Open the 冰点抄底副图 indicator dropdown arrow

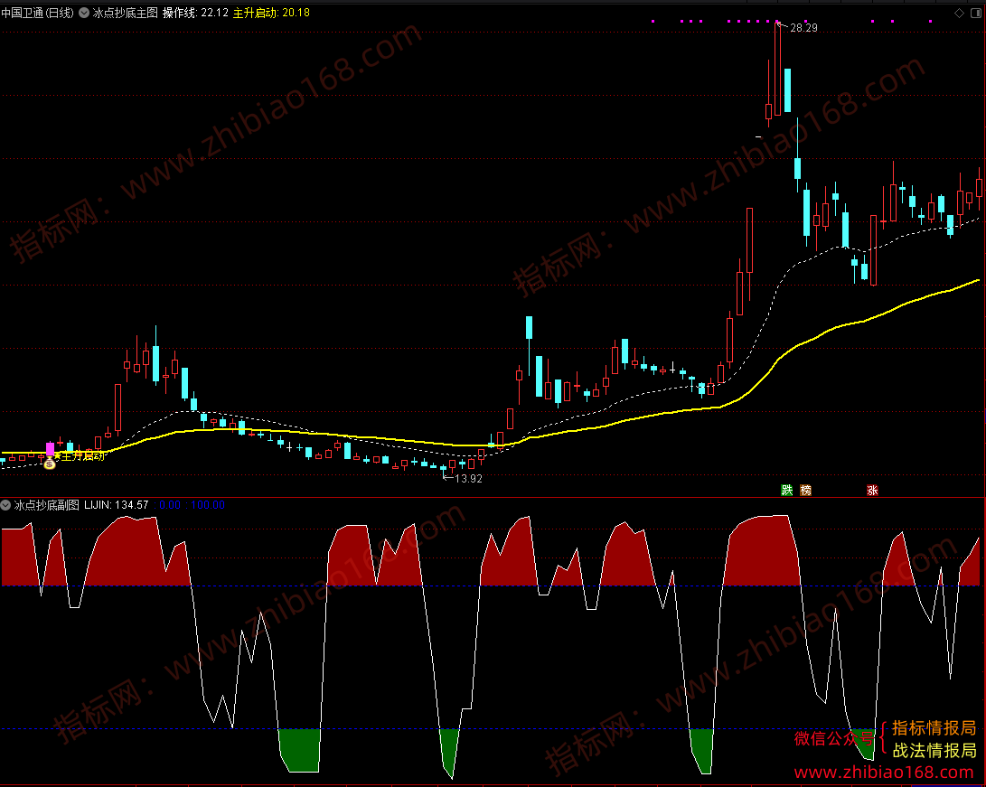tap(5, 505)
